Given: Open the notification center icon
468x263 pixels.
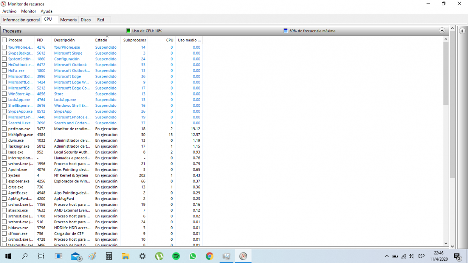Looking at the screenshot, I should 457,256.
